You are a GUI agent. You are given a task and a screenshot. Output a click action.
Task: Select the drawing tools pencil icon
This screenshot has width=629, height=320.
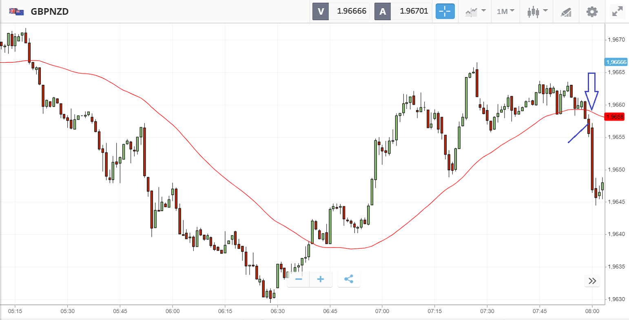pos(566,12)
